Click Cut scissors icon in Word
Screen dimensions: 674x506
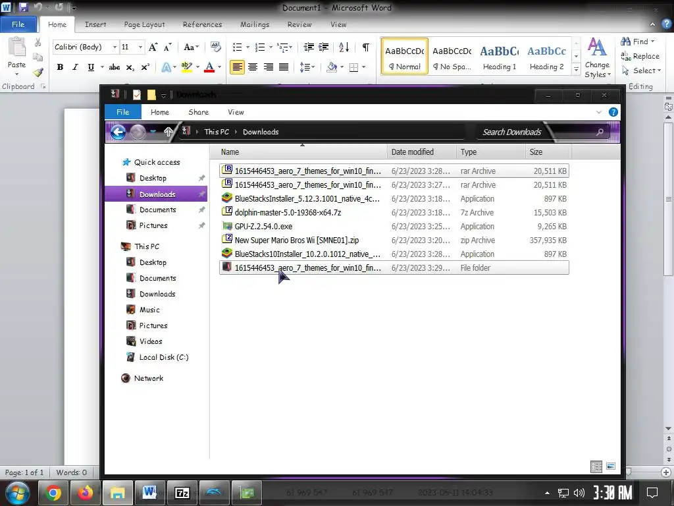pyautogui.click(x=38, y=42)
